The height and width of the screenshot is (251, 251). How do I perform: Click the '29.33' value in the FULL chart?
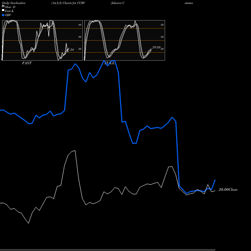click(156, 47)
